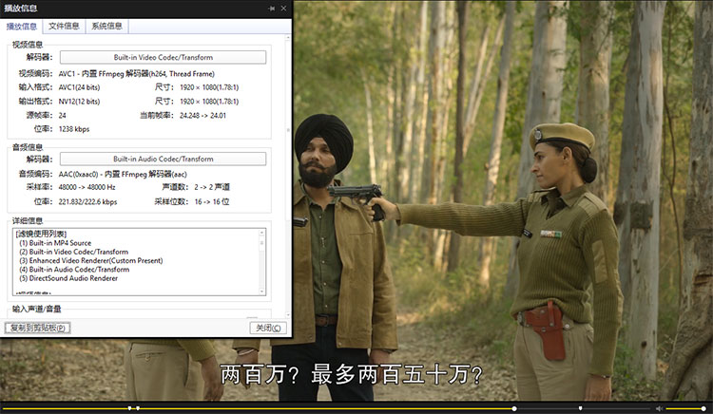Switch to the 文件信息 tab
The height and width of the screenshot is (414, 713).
[x=64, y=26]
